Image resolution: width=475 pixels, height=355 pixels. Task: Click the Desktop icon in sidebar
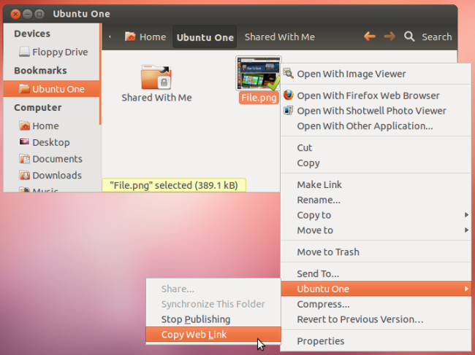(x=24, y=141)
